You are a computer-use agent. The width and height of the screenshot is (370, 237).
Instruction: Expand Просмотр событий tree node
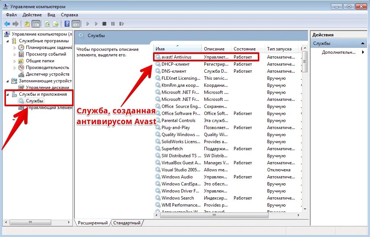point(14,55)
